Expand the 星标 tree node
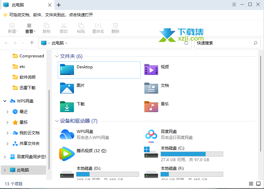Viewport: 264px width, 189px height. 7,122
